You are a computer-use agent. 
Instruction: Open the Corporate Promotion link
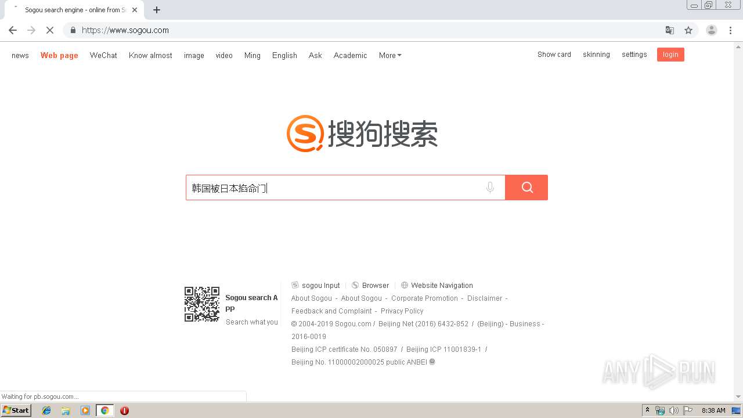coord(424,298)
